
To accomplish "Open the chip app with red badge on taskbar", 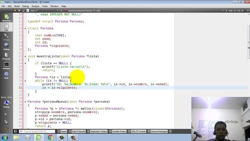I will (73, 137).
